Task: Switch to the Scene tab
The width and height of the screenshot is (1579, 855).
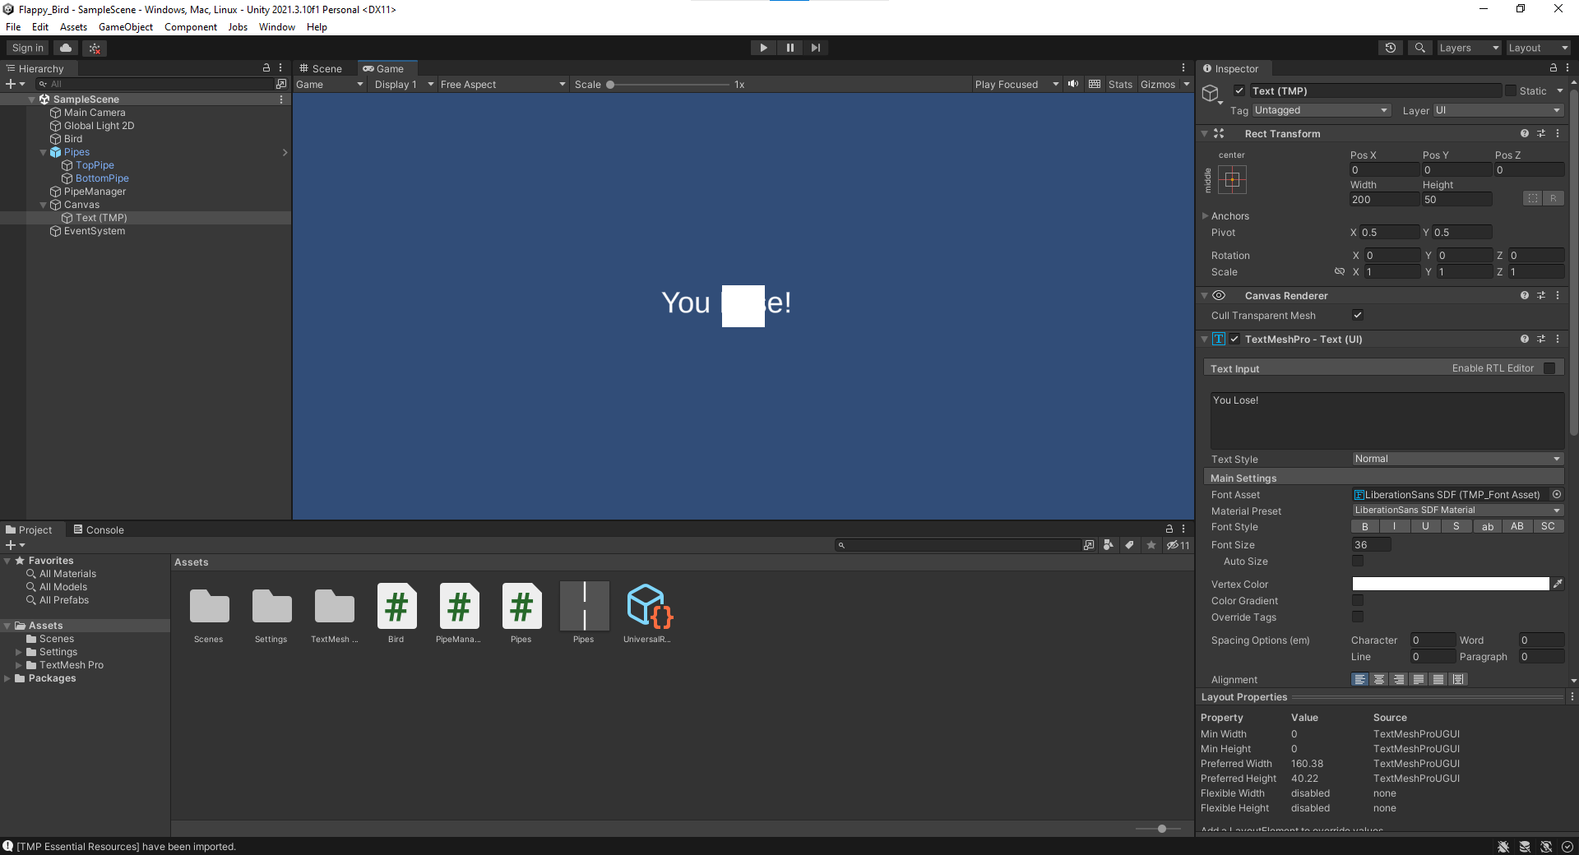Action: (x=321, y=68)
